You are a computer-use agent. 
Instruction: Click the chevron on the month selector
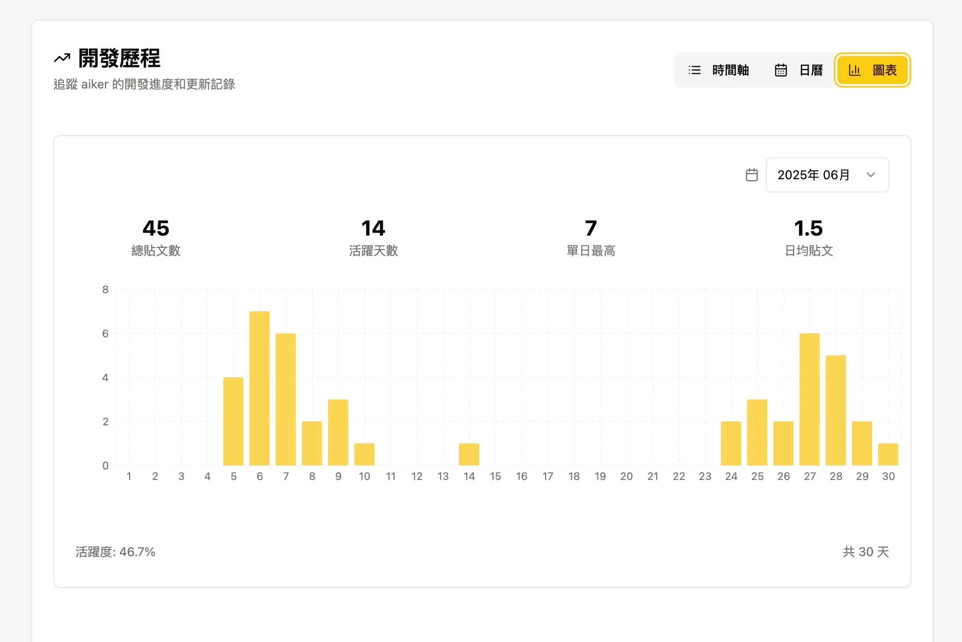point(870,175)
